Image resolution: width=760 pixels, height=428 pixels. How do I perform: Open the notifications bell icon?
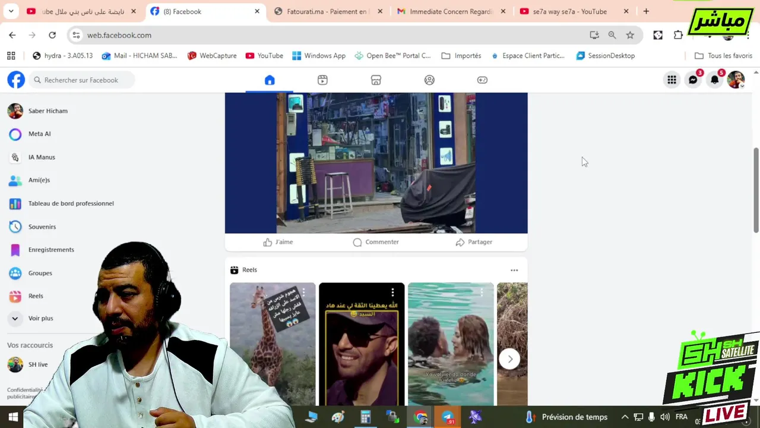(714, 80)
